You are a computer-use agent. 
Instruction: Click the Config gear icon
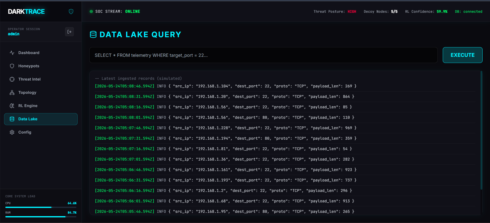point(12,132)
